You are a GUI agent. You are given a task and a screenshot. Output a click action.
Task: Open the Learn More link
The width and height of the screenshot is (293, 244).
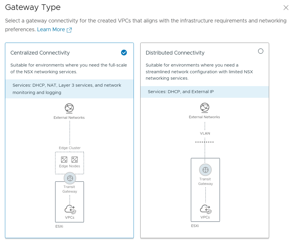point(51,29)
